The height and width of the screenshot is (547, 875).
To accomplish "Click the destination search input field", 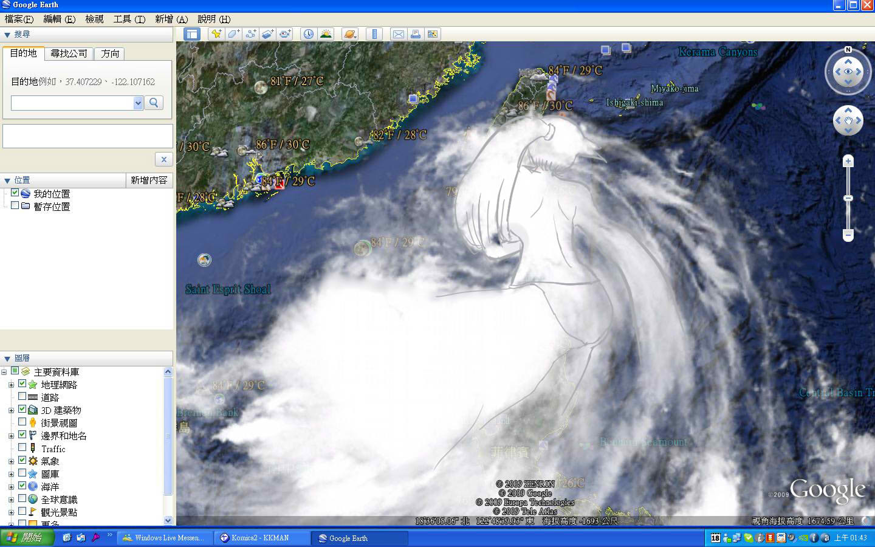I will [72, 103].
